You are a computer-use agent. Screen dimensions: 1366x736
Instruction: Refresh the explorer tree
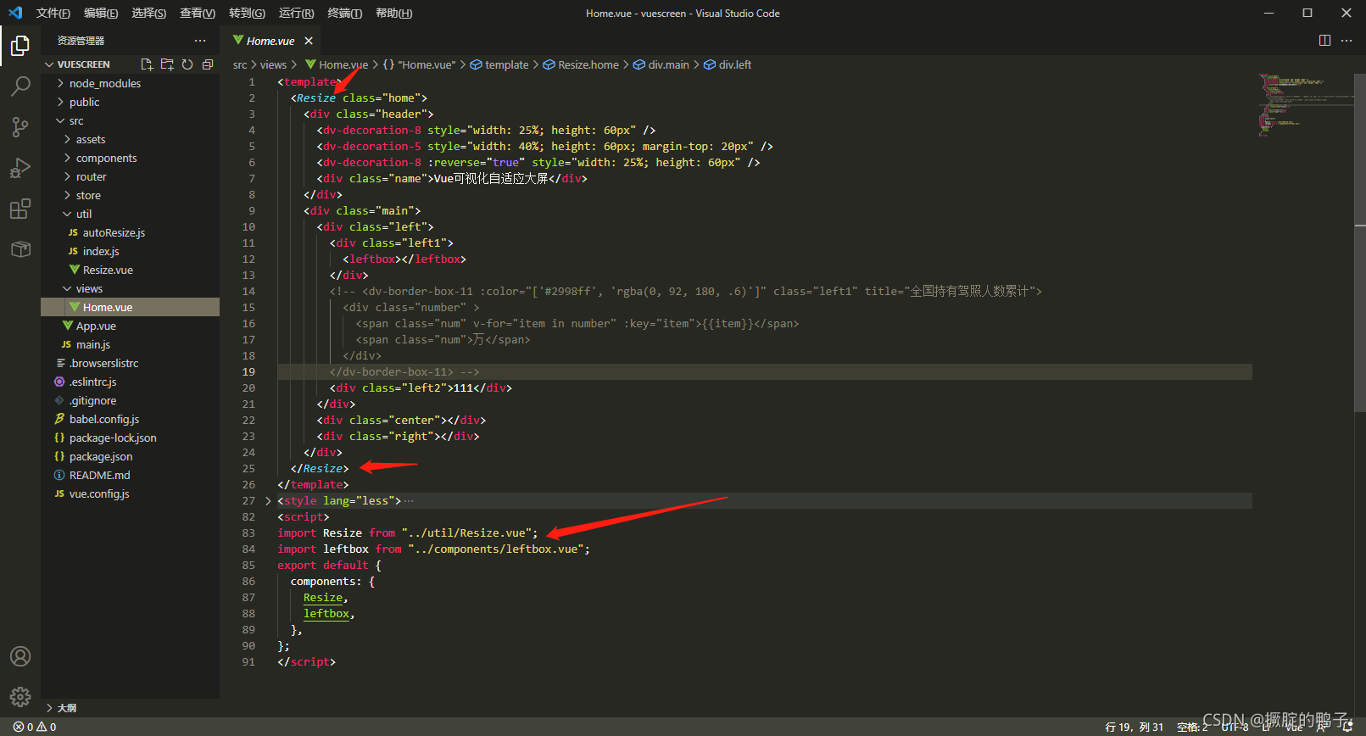pos(187,64)
